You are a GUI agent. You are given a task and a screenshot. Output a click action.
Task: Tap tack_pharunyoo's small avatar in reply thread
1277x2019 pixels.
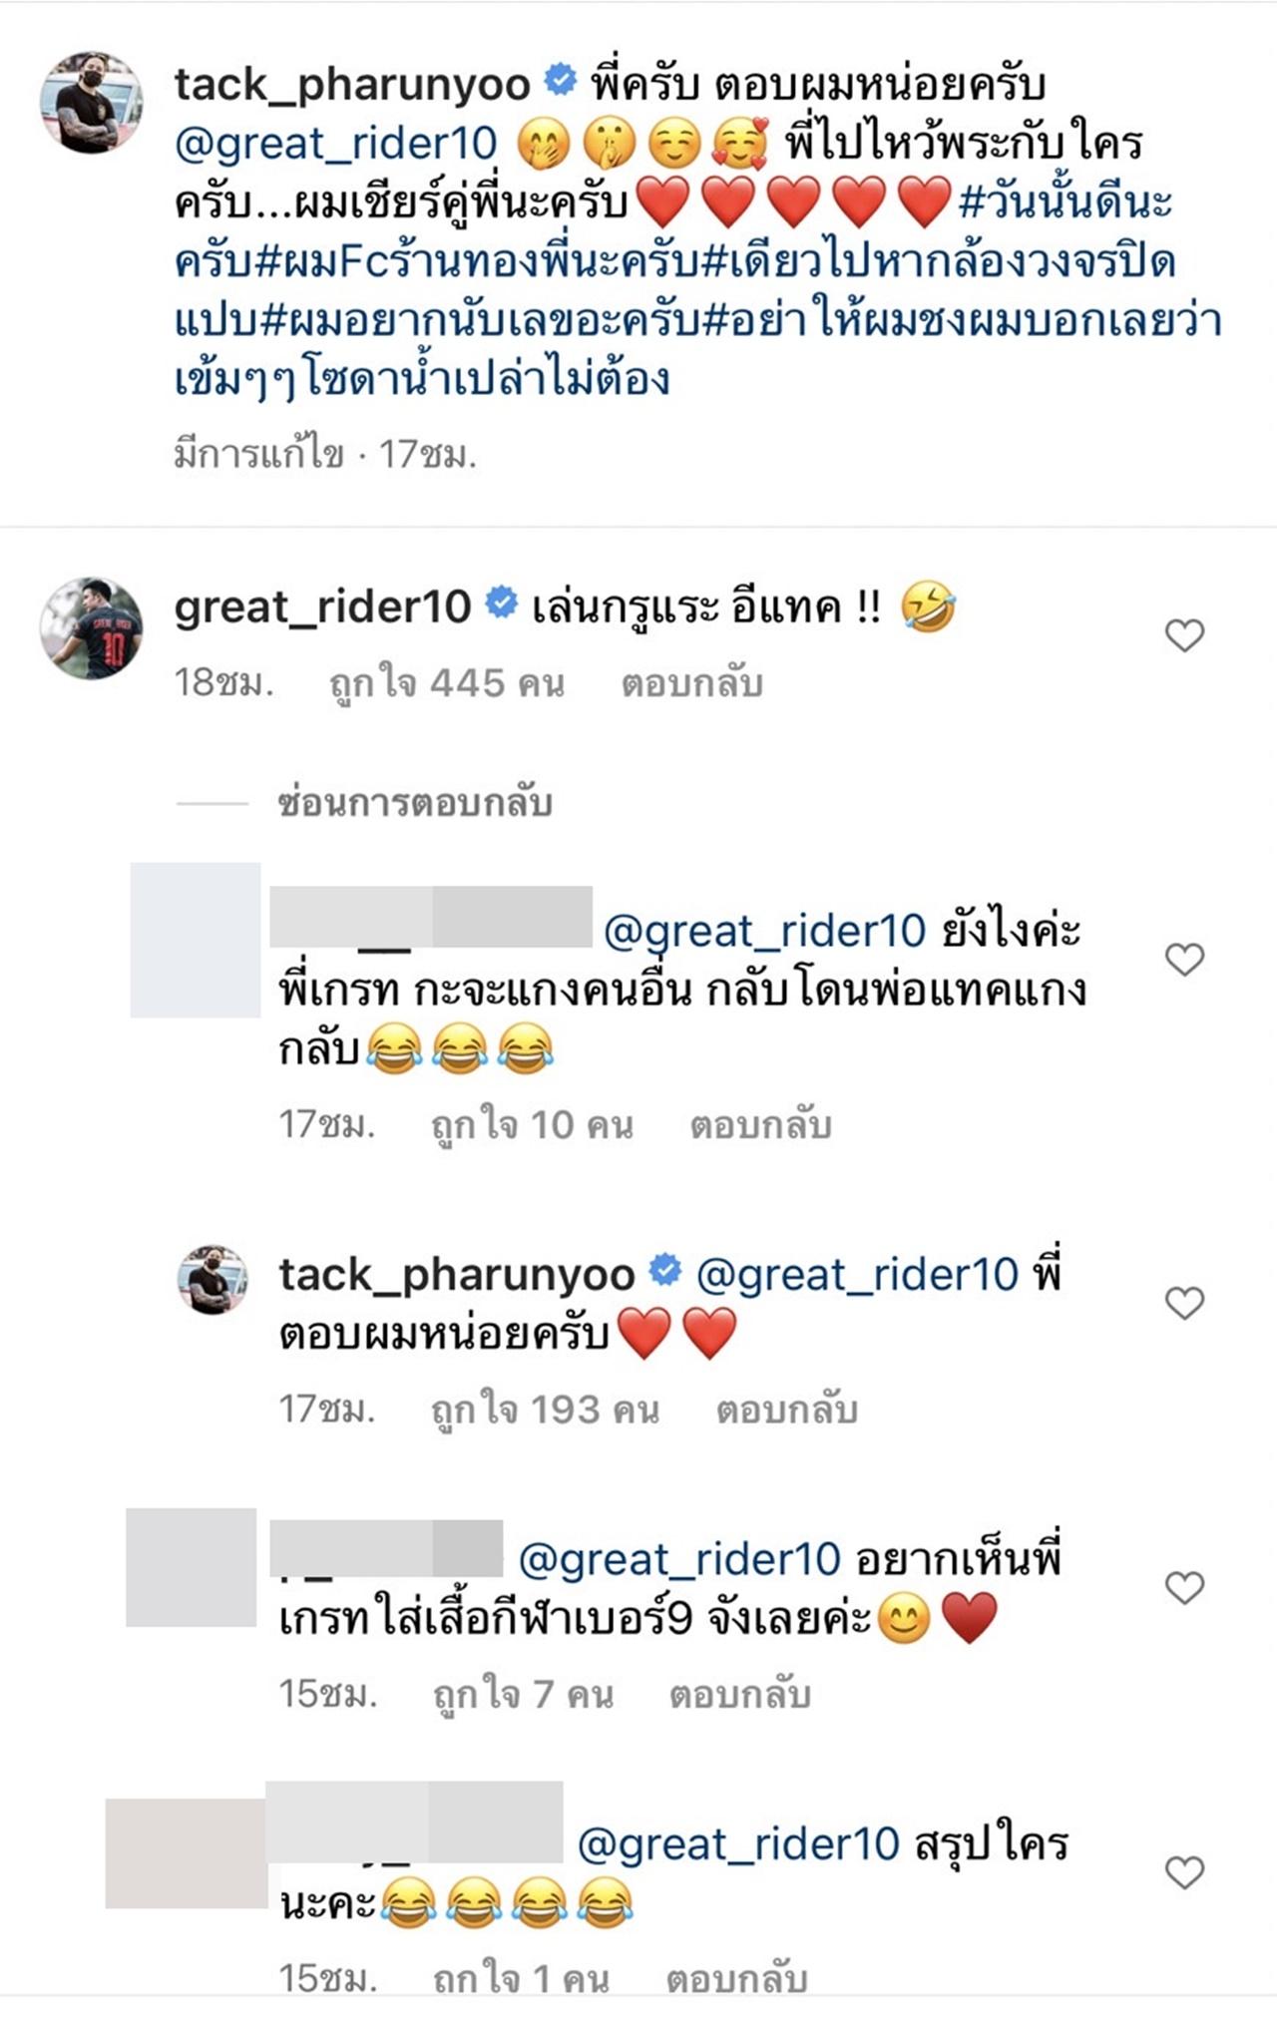[212, 1279]
